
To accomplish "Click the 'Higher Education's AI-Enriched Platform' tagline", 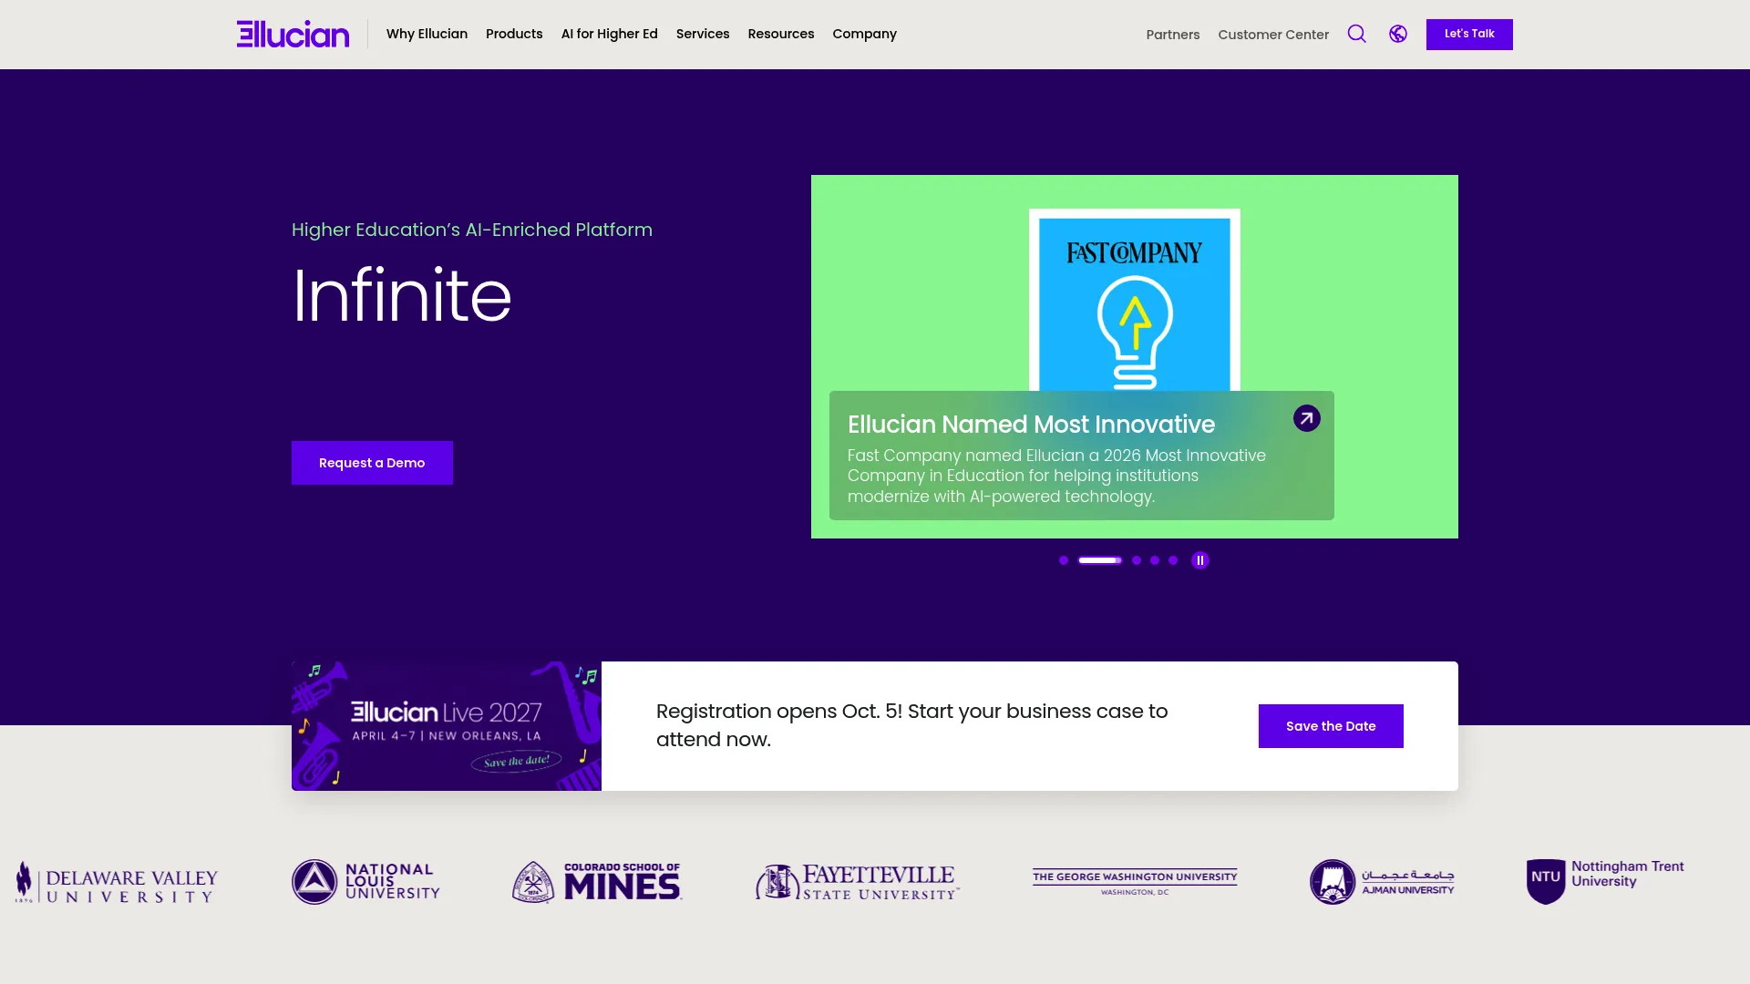I will pyautogui.click(x=472, y=230).
